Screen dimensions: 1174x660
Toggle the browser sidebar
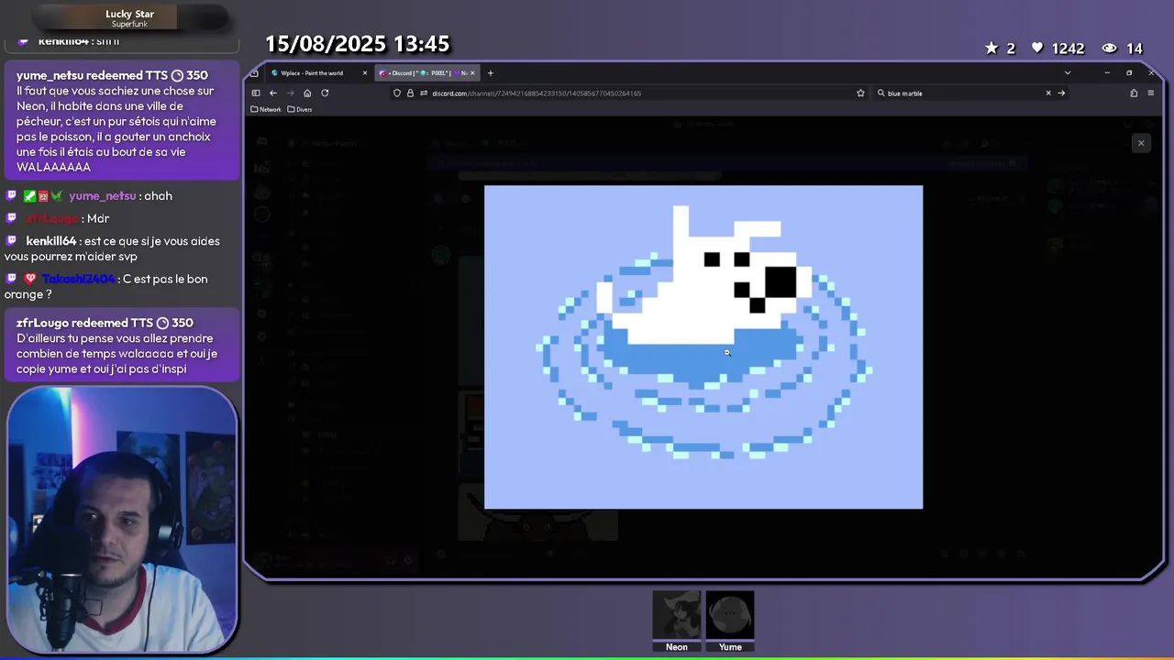coord(256,93)
